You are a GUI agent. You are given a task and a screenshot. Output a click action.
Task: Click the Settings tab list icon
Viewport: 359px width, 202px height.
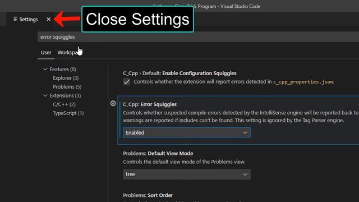tap(15, 19)
